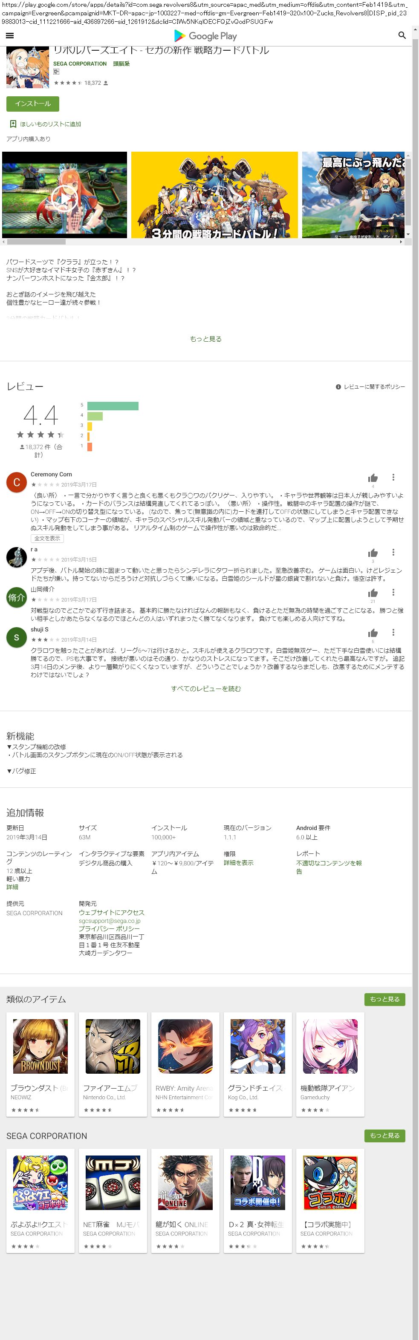Click the search magnifier icon
Image resolution: width=419 pixels, height=1340 pixels.
[x=401, y=35]
